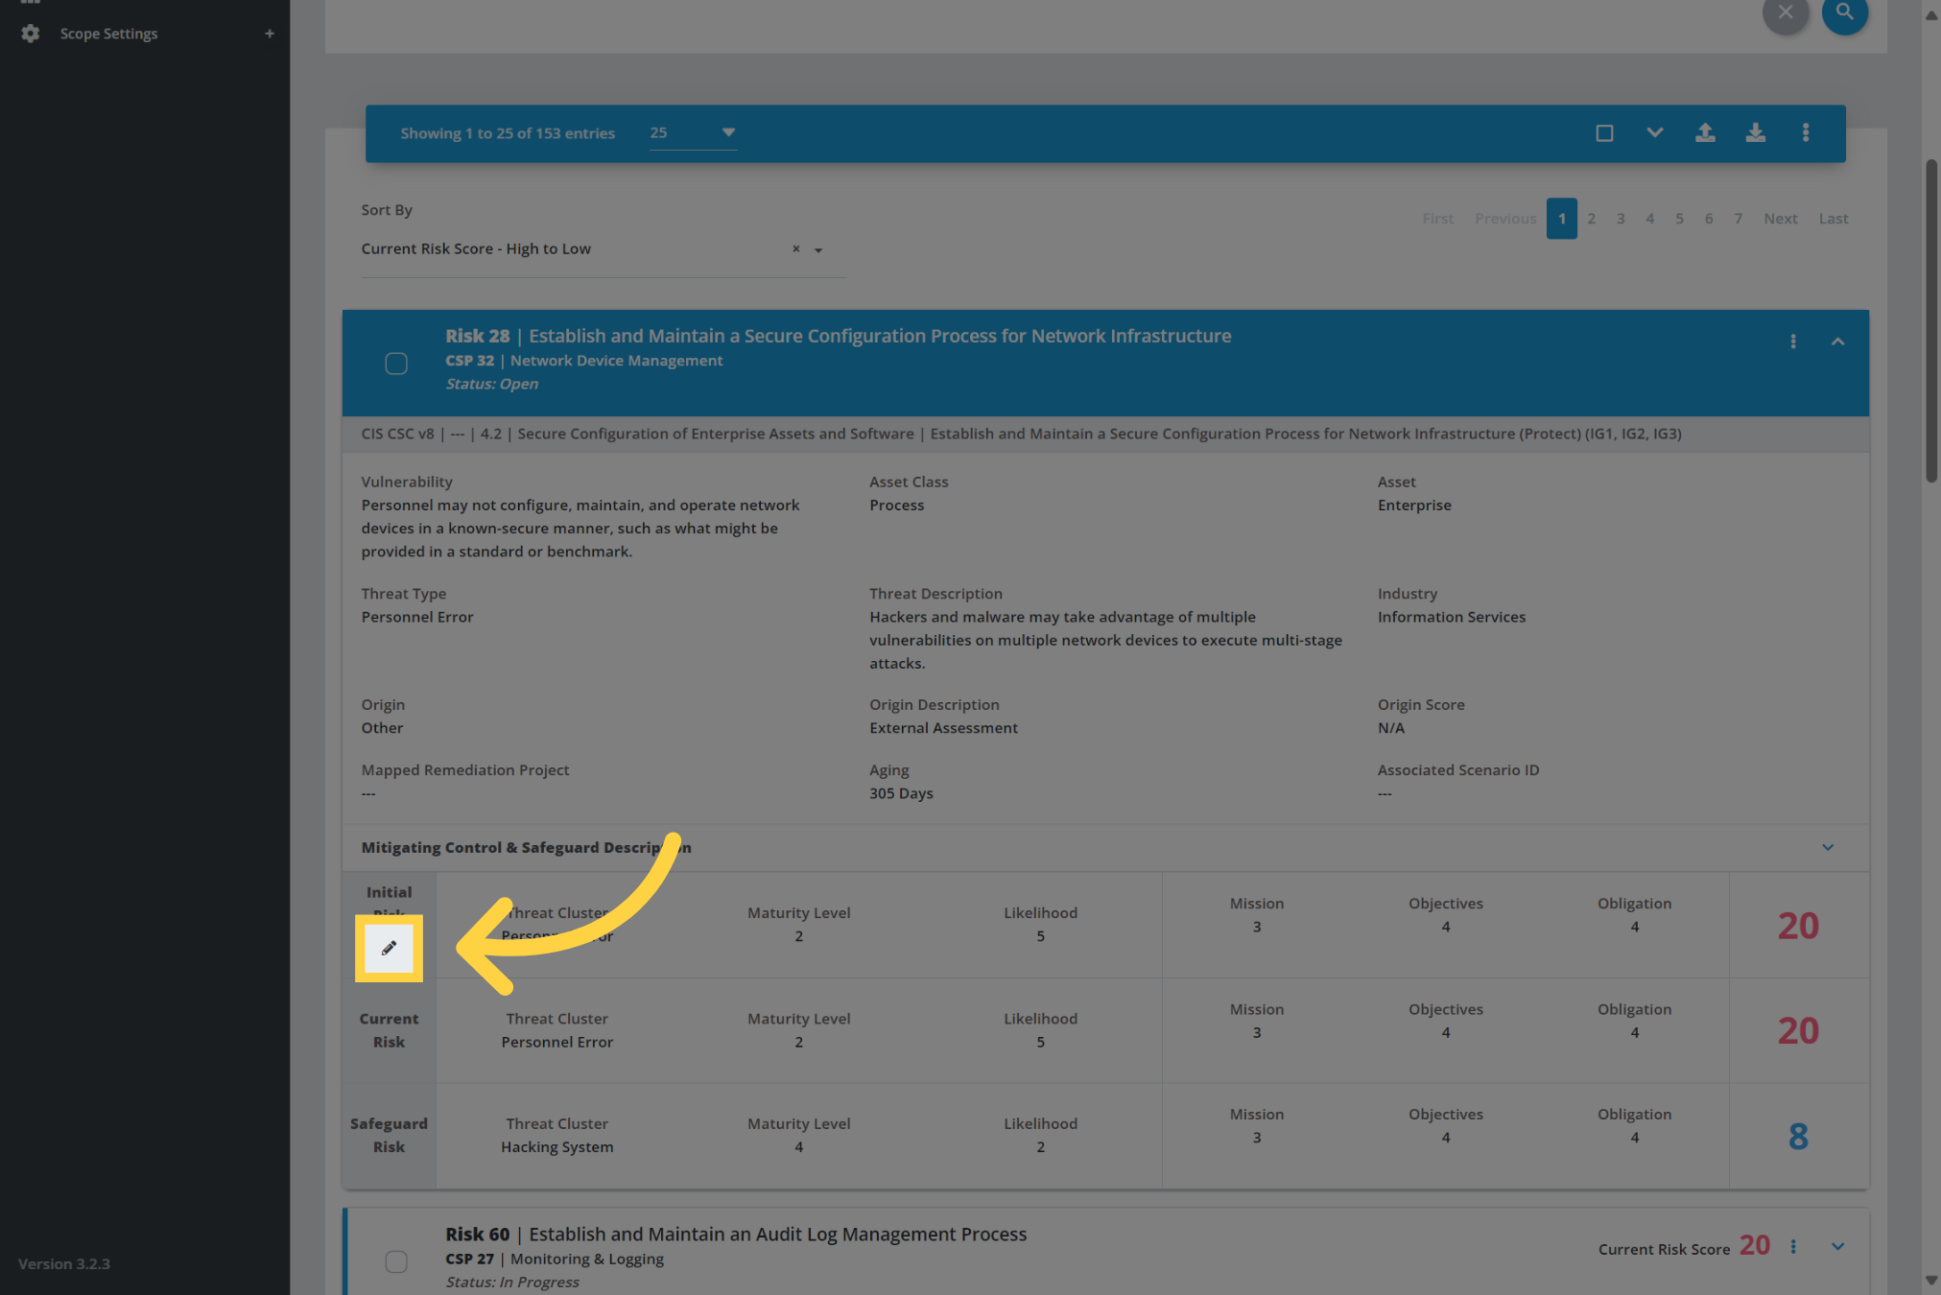Screen dimensions: 1941x1295
Task: Click the Safeguard Risk score 8
Action: coord(1798,1137)
